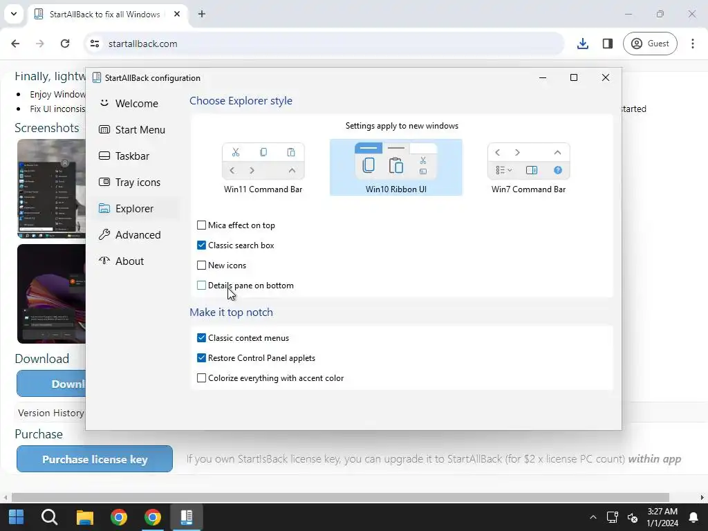
Task: Click the StartAllBack configuration title bar icon
Action: 97,77
